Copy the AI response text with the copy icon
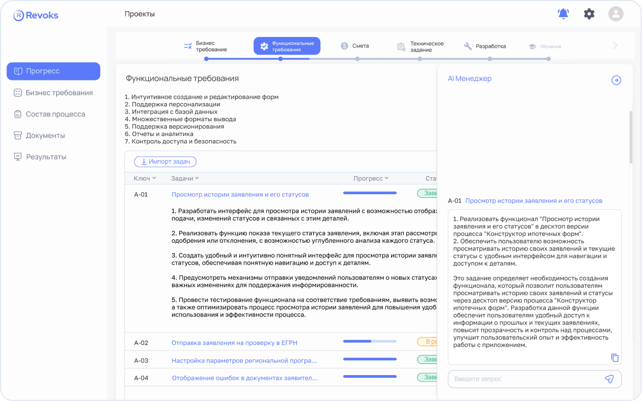 point(614,358)
